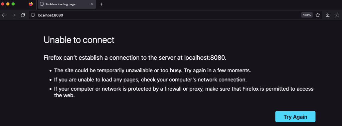Click the info icon on the tab

(42, 4)
